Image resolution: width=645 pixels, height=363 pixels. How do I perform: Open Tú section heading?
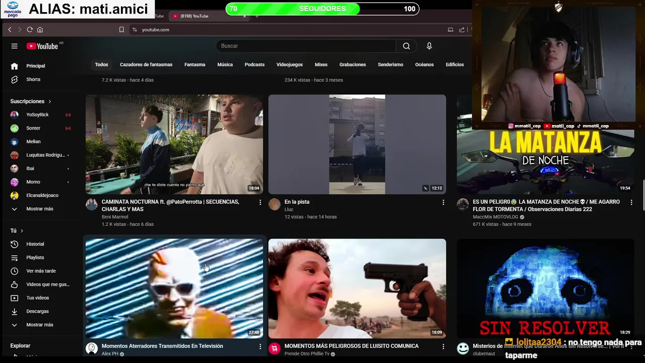pyautogui.click(x=17, y=231)
